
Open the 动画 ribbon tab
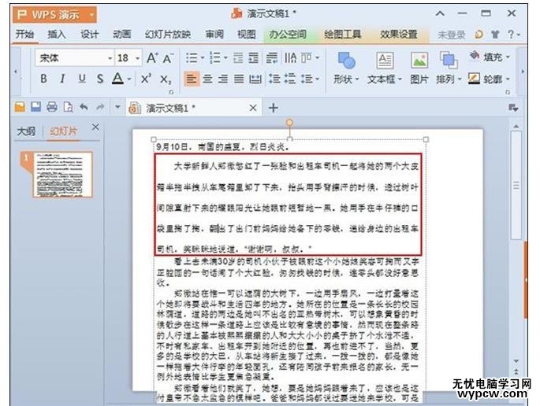(122, 34)
